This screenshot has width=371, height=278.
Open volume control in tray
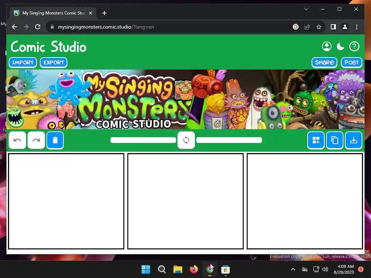pyautogui.click(x=325, y=269)
